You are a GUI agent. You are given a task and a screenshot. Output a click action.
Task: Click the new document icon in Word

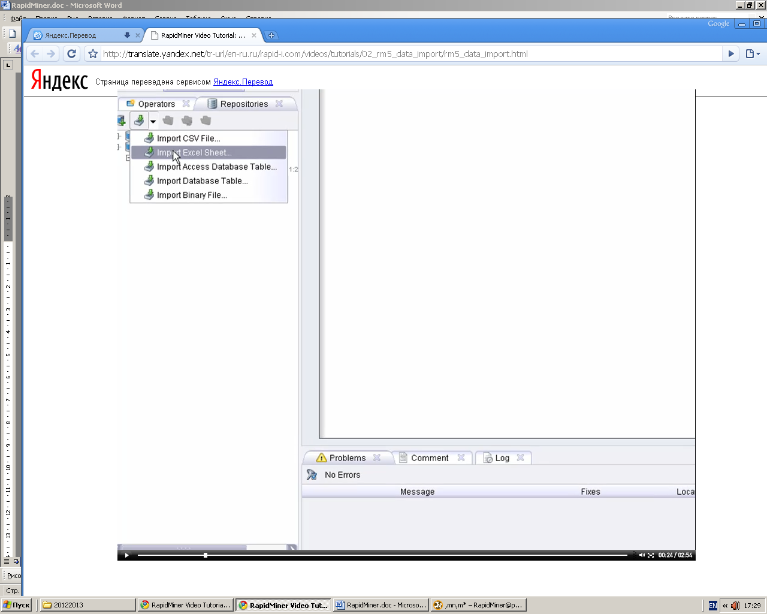click(12, 34)
